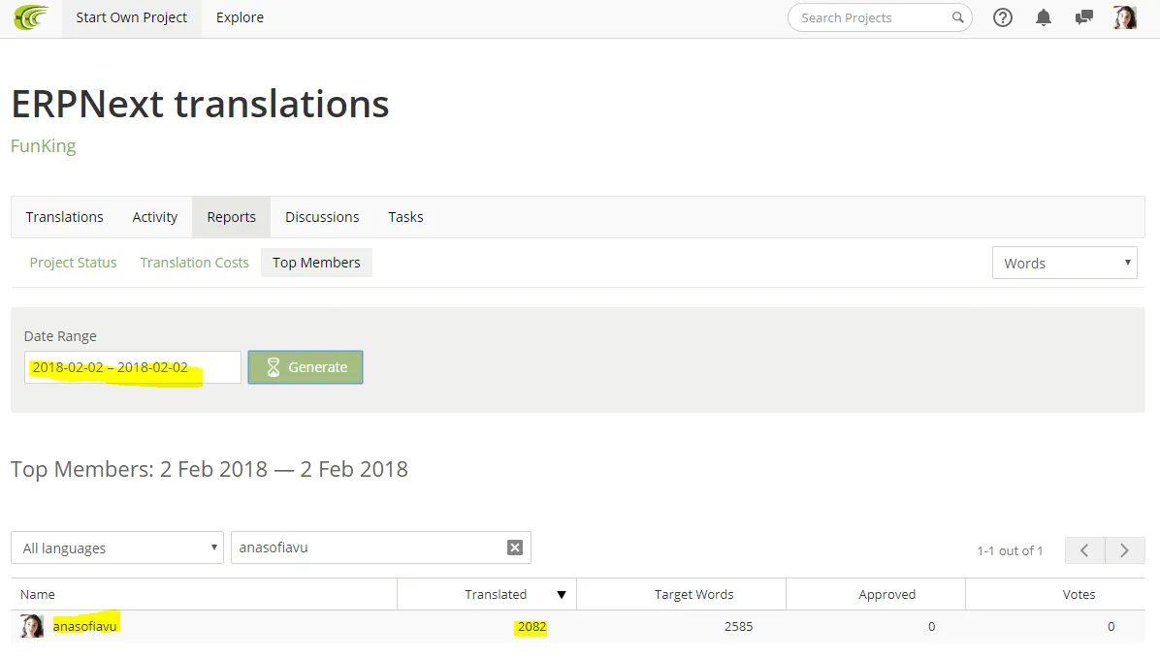The width and height of the screenshot is (1160, 657).
Task: Open the FunKing owner link
Action: coord(44,145)
